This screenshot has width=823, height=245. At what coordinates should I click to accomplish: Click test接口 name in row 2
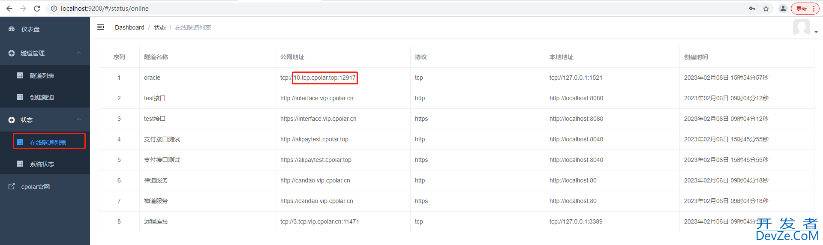click(x=155, y=98)
